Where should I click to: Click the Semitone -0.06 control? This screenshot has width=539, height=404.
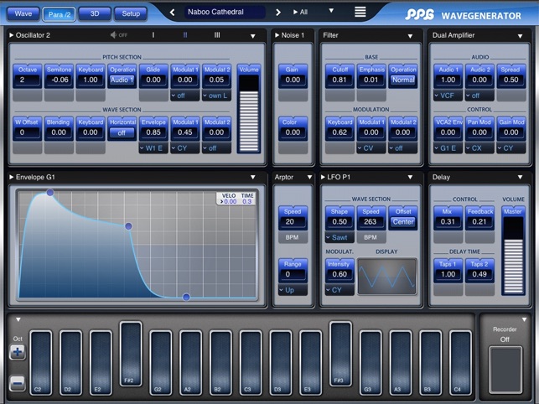(x=59, y=76)
